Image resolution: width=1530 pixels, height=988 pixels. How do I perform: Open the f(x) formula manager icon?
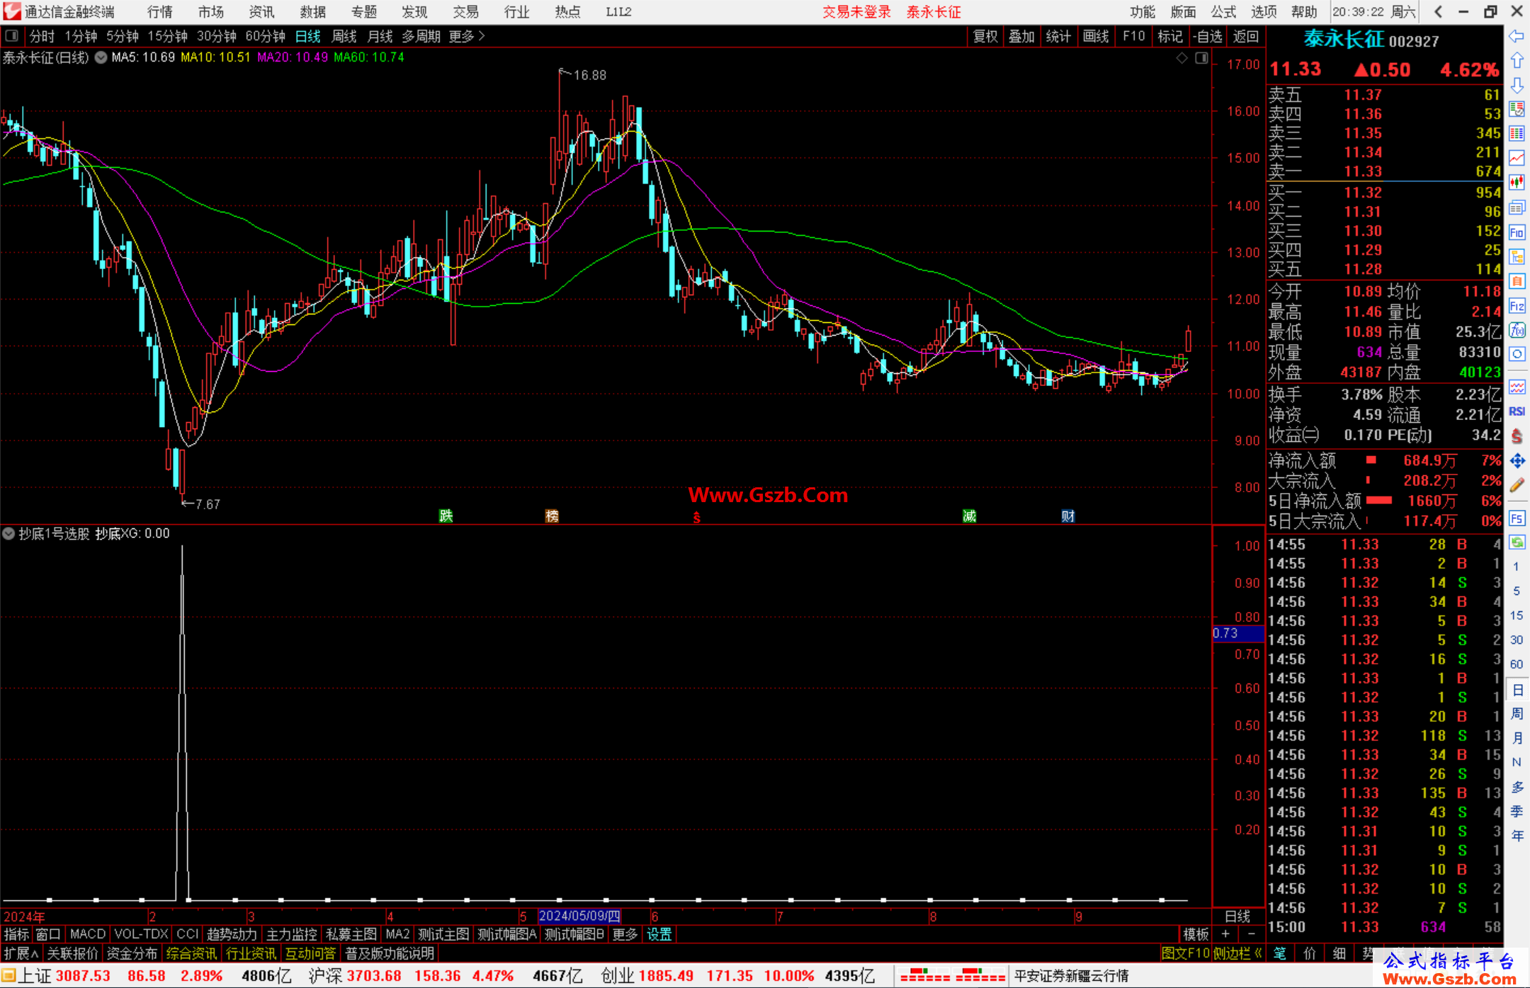coord(1517,330)
